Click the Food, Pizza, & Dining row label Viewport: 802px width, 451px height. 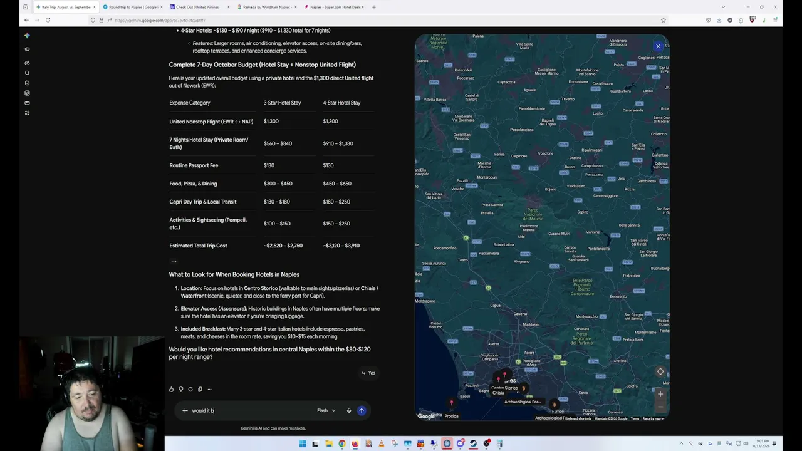tap(193, 184)
